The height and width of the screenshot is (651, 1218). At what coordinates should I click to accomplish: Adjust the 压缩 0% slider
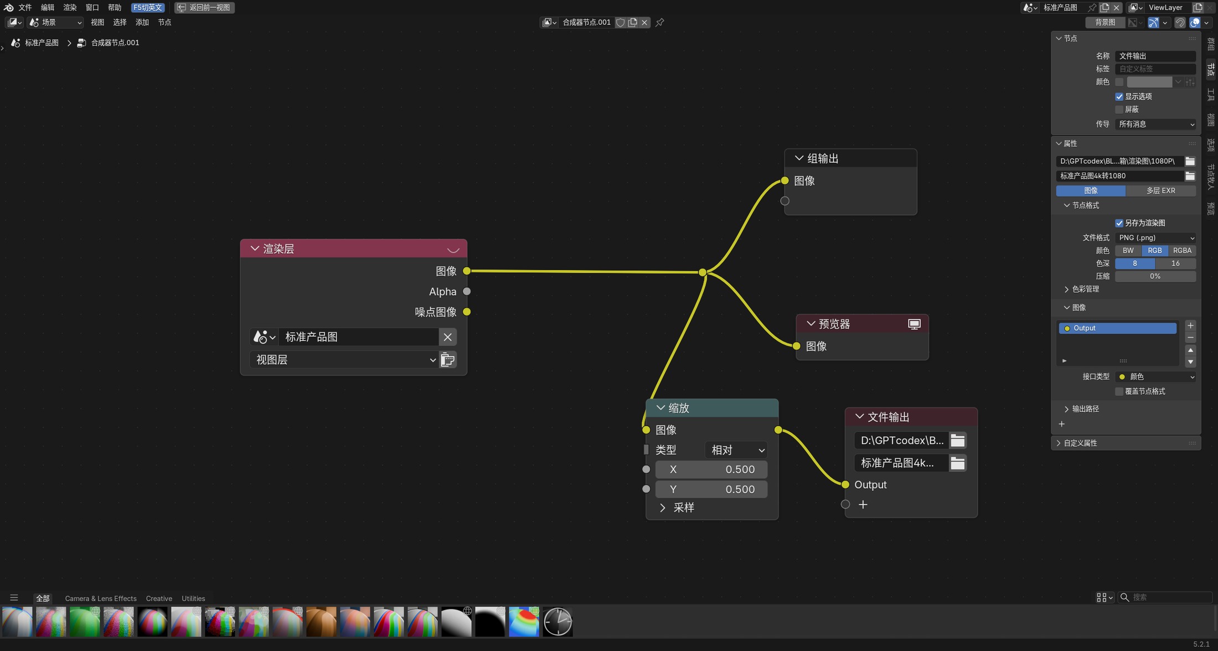click(x=1155, y=276)
